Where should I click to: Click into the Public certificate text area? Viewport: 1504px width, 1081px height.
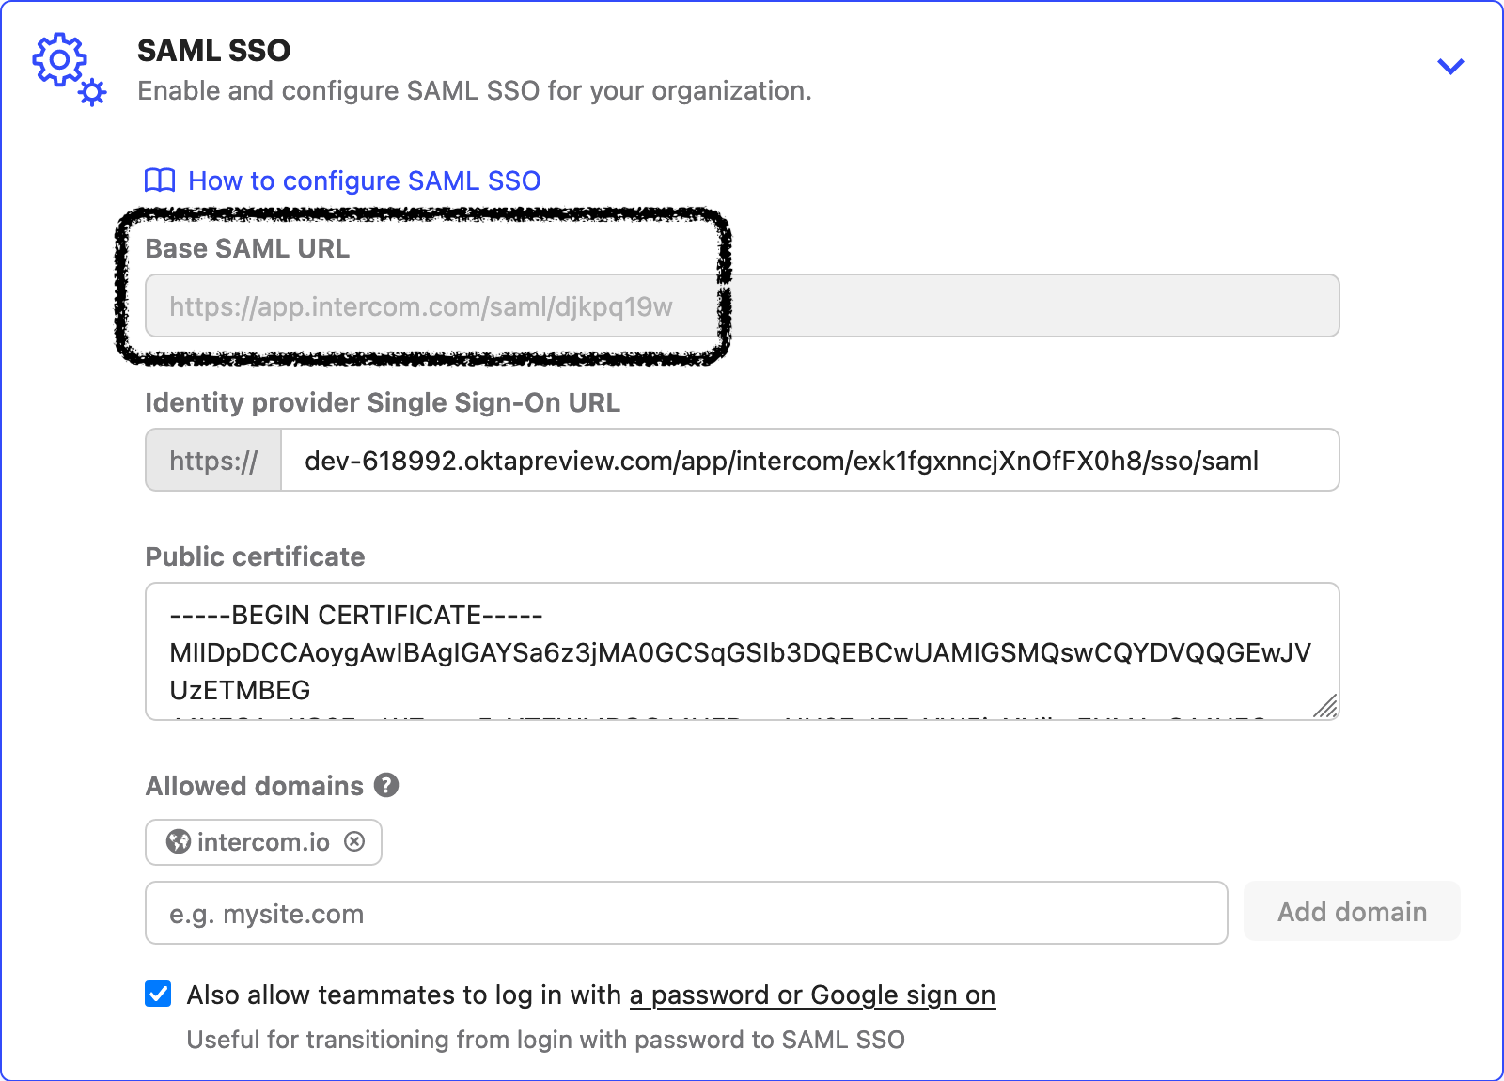tap(742, 651)
